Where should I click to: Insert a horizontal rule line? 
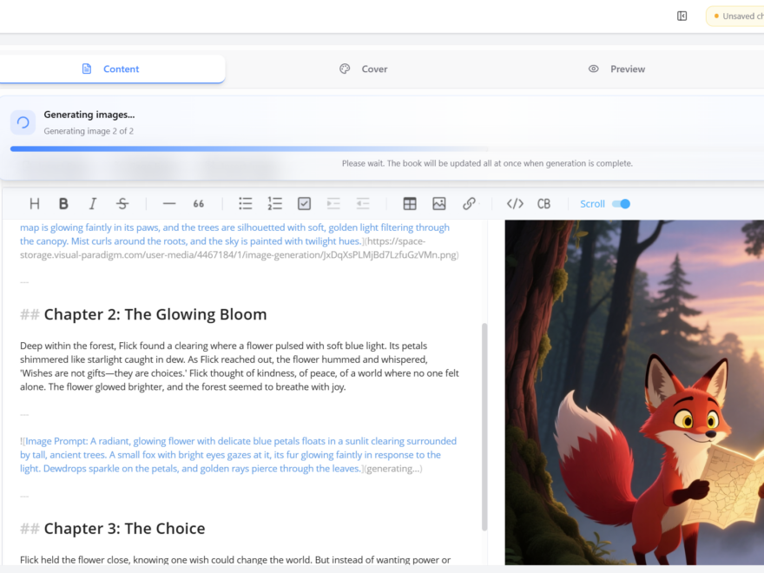click(x=169, y=204)
